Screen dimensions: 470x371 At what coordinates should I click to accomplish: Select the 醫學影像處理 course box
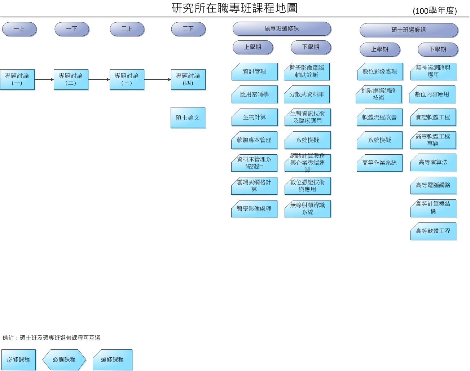254,209
